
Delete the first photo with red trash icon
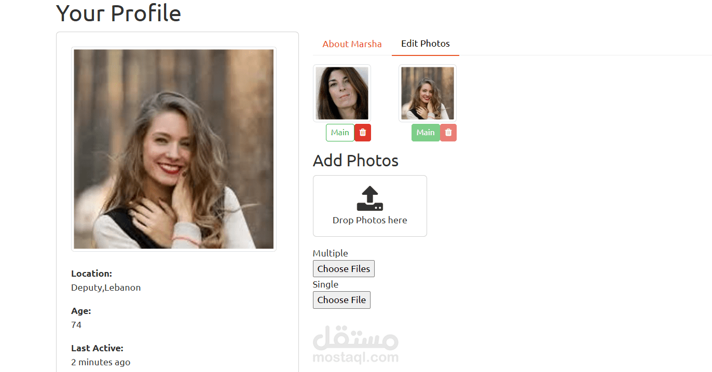pos(363,133)
